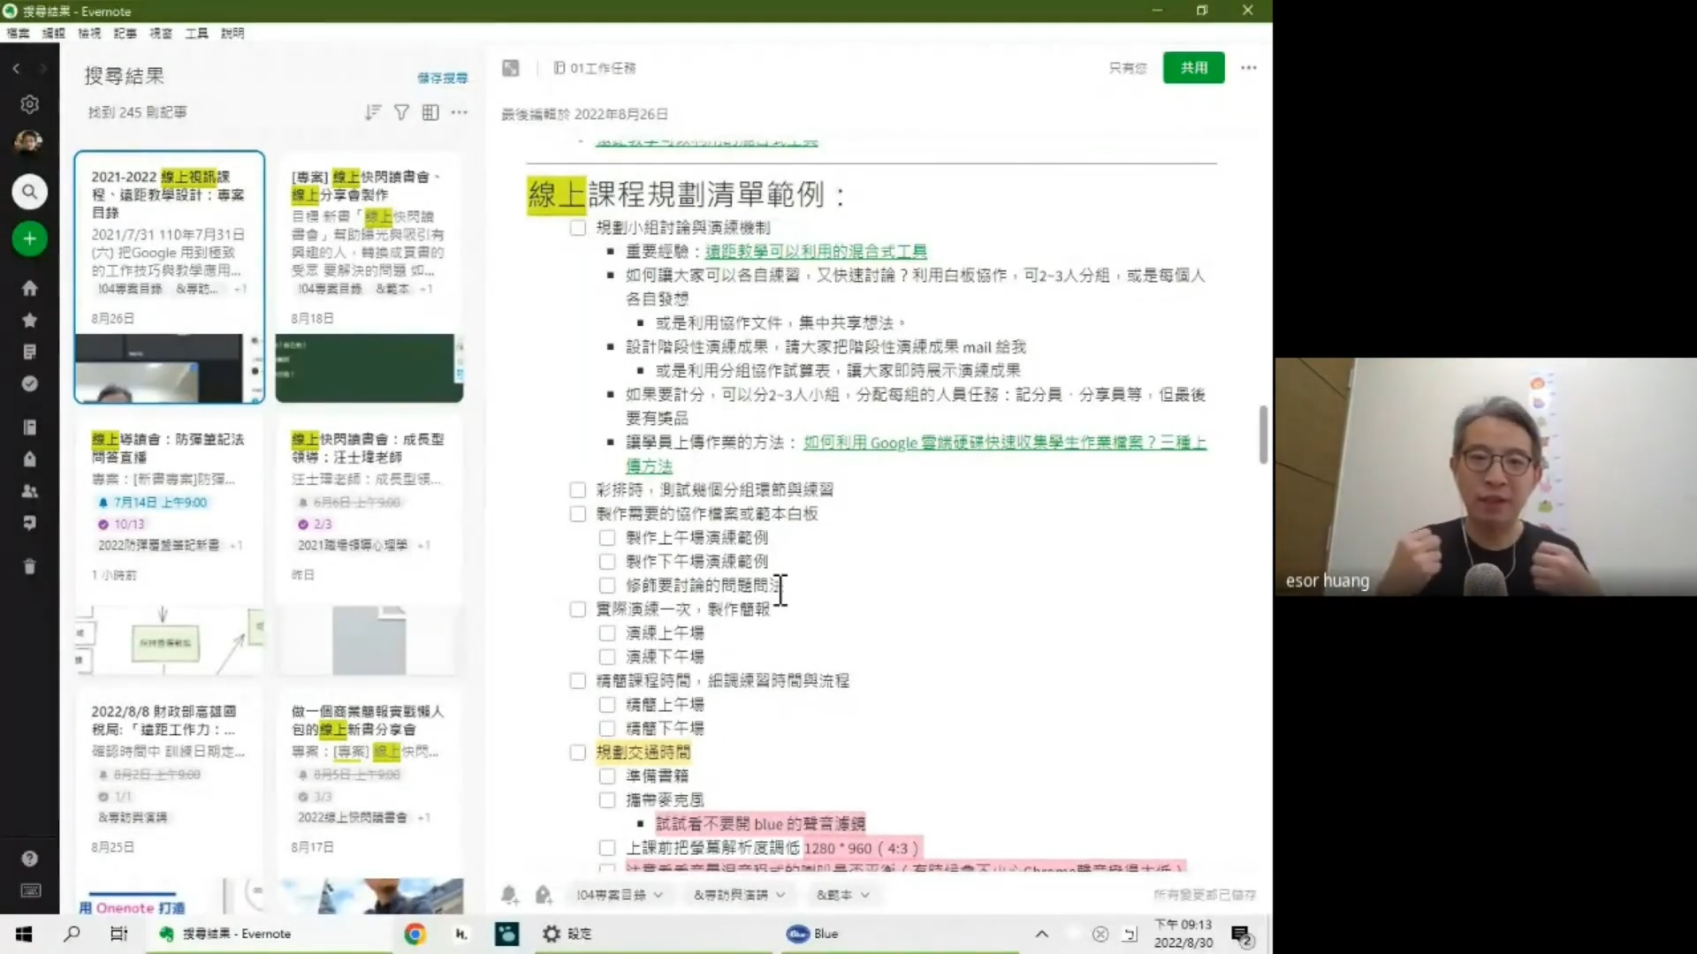The height and width of the screenshot is (954, 1697).
Task: Click the sort notes icon
Action: coord(373,112)
